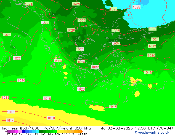
Task: Click the legend value 121
Action: pyautogui.click(x=8, y=134)
